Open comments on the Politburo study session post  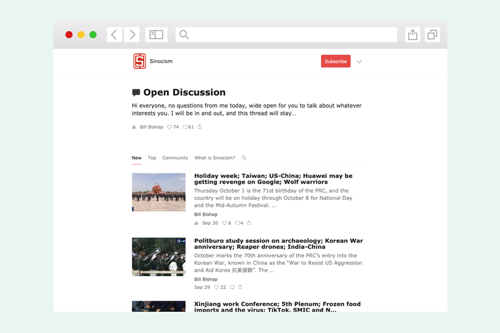(232, 287)
